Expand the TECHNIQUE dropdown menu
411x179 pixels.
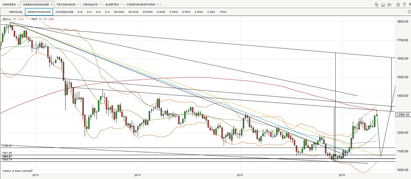68,5
